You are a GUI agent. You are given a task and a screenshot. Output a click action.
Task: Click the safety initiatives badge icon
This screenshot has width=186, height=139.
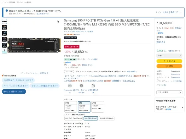[81, 86]
